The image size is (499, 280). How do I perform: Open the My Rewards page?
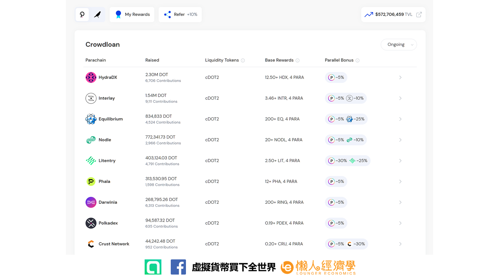[132, 14]
